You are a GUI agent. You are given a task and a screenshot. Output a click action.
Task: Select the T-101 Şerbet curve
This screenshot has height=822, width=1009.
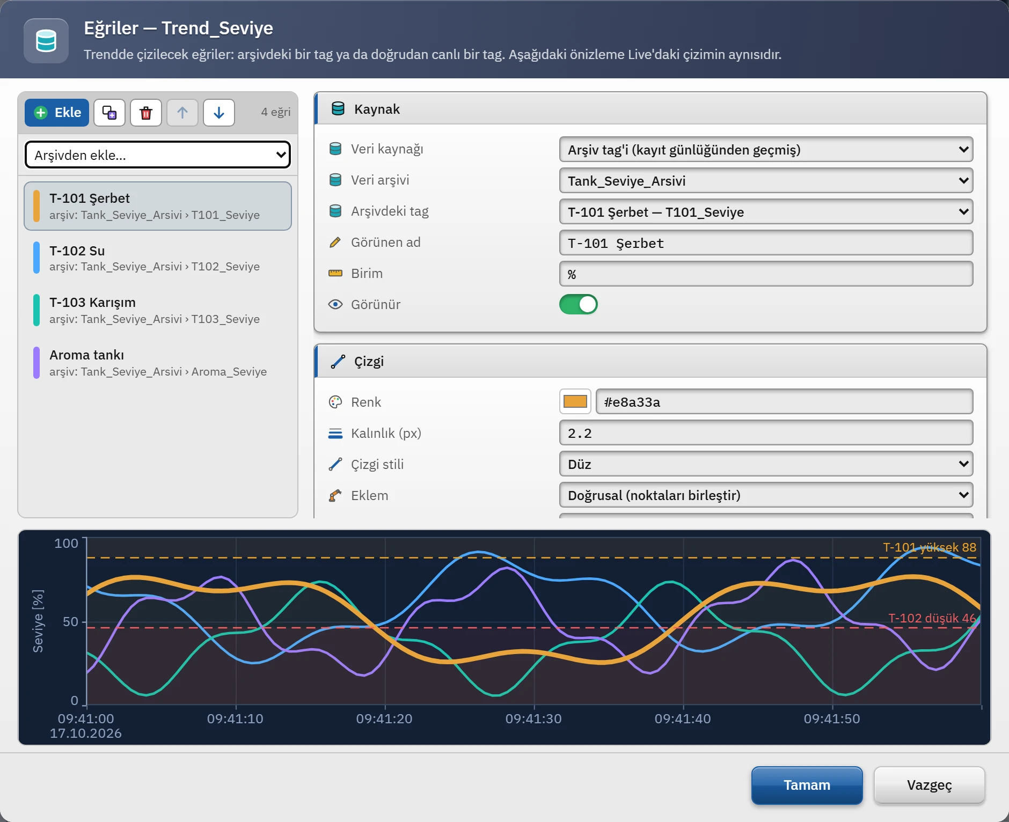coord(158,206)
